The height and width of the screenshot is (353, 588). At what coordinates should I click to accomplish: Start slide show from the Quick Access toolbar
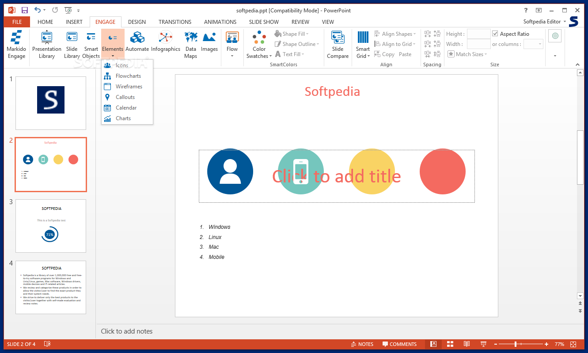pos(68,10)
